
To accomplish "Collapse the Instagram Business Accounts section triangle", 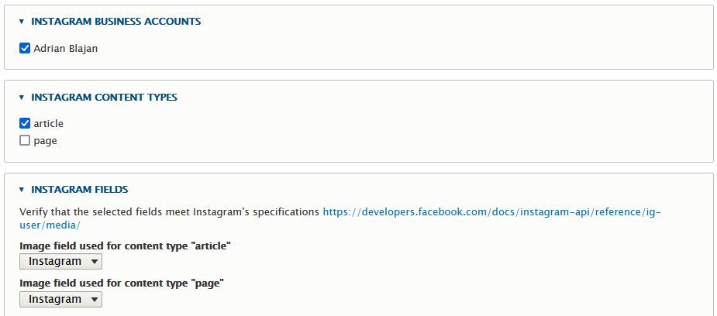I will point(22,22).
